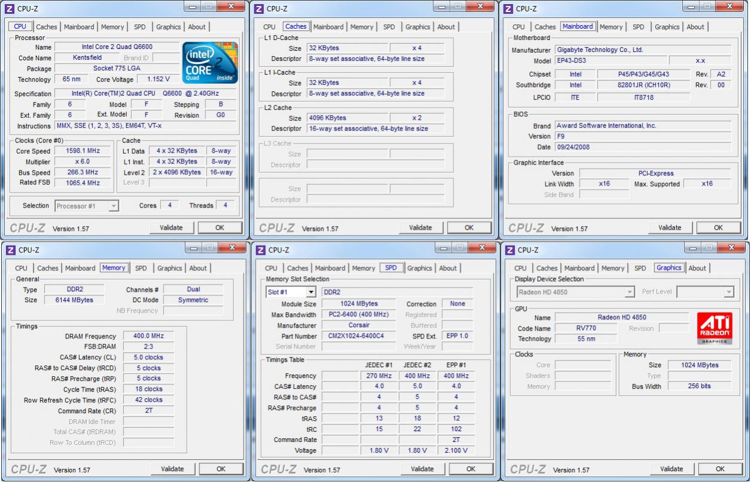
Task: Click the Instructions field listing MMX, SSE
Action: [x=145, y=126]
